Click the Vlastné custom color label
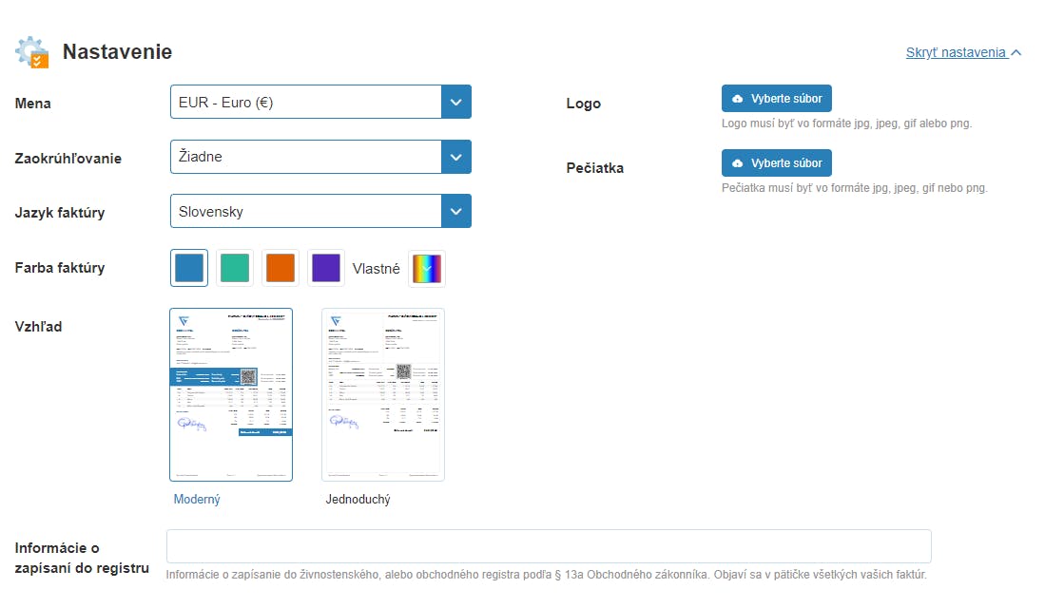Screen dimensions: 1045x608 pyautogui.click(x=376, y=268)
